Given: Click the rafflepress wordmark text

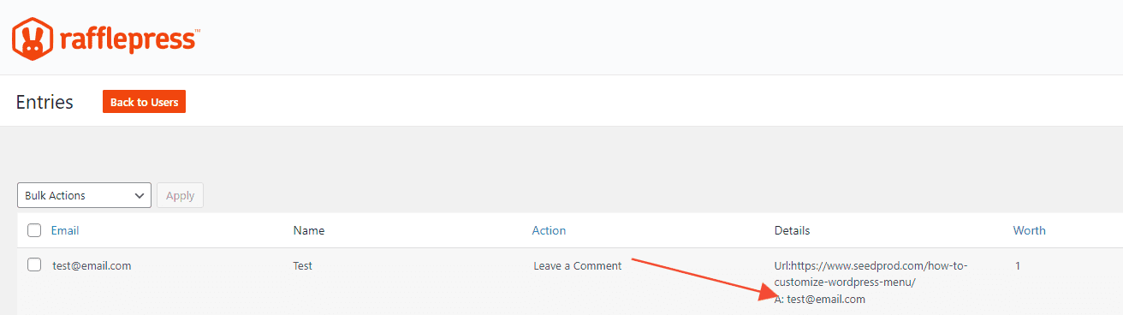Looking at the screenshot, I should 130,39.
